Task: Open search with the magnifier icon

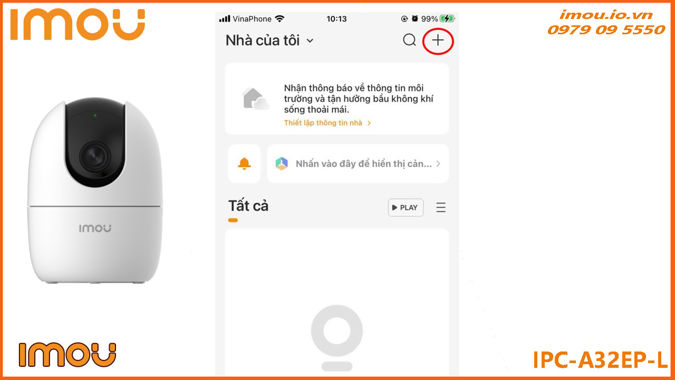Action: click(409, 40)
